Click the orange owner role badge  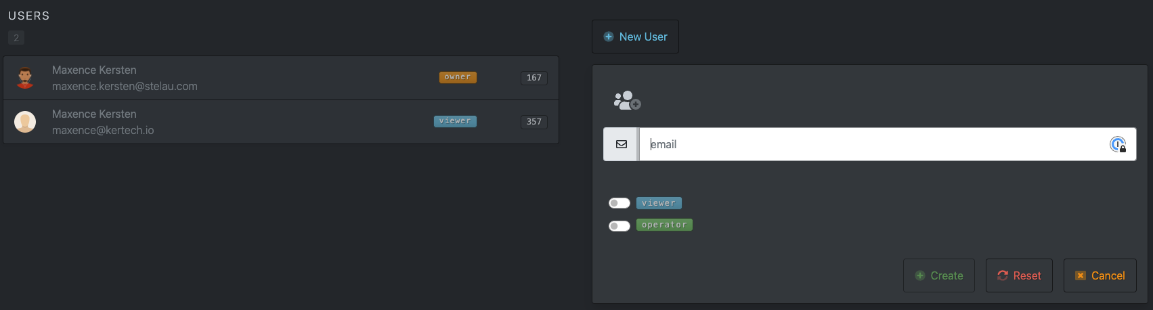[x=458, y=77]
